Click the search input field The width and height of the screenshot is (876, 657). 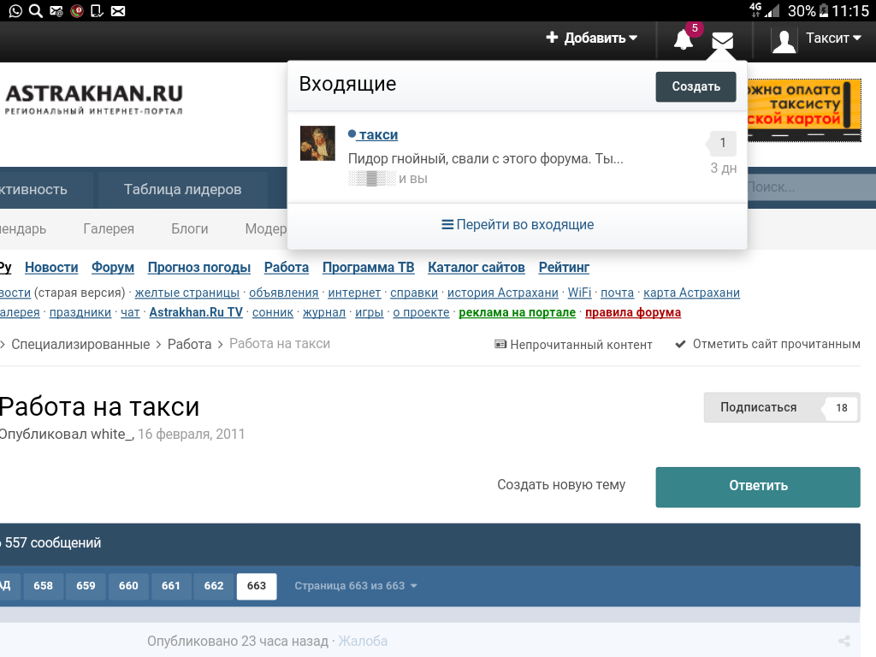point(811,187)
